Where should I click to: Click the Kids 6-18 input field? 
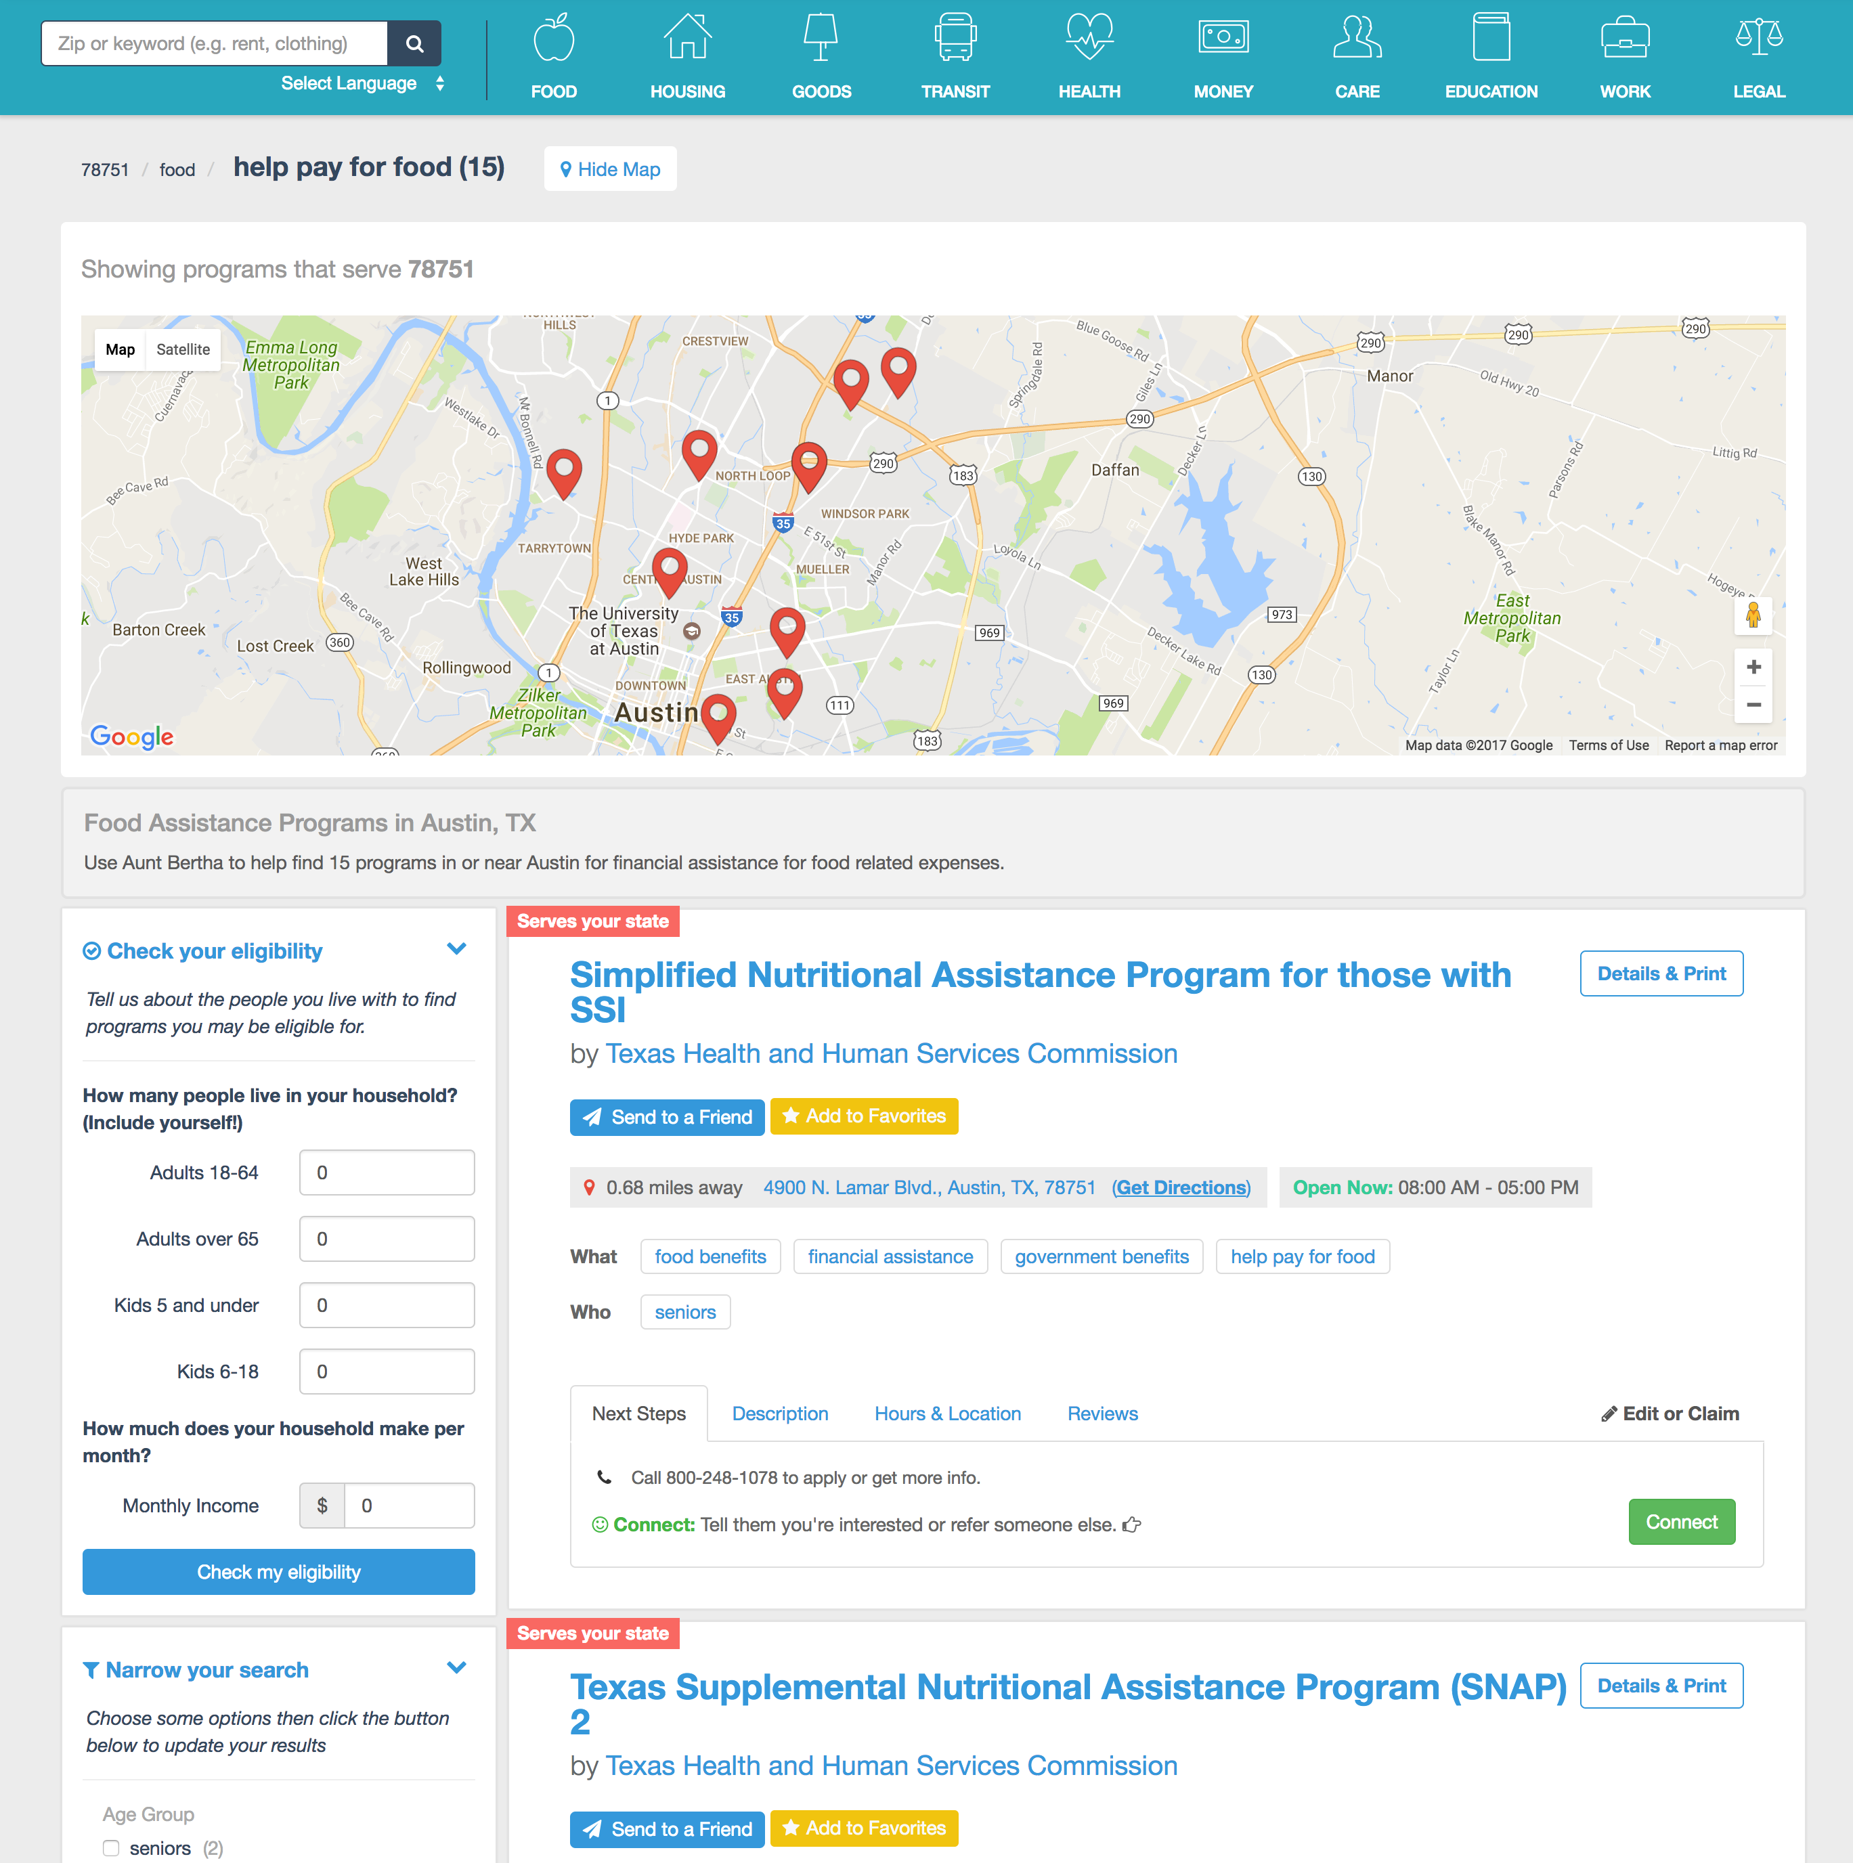(387, 1372)
